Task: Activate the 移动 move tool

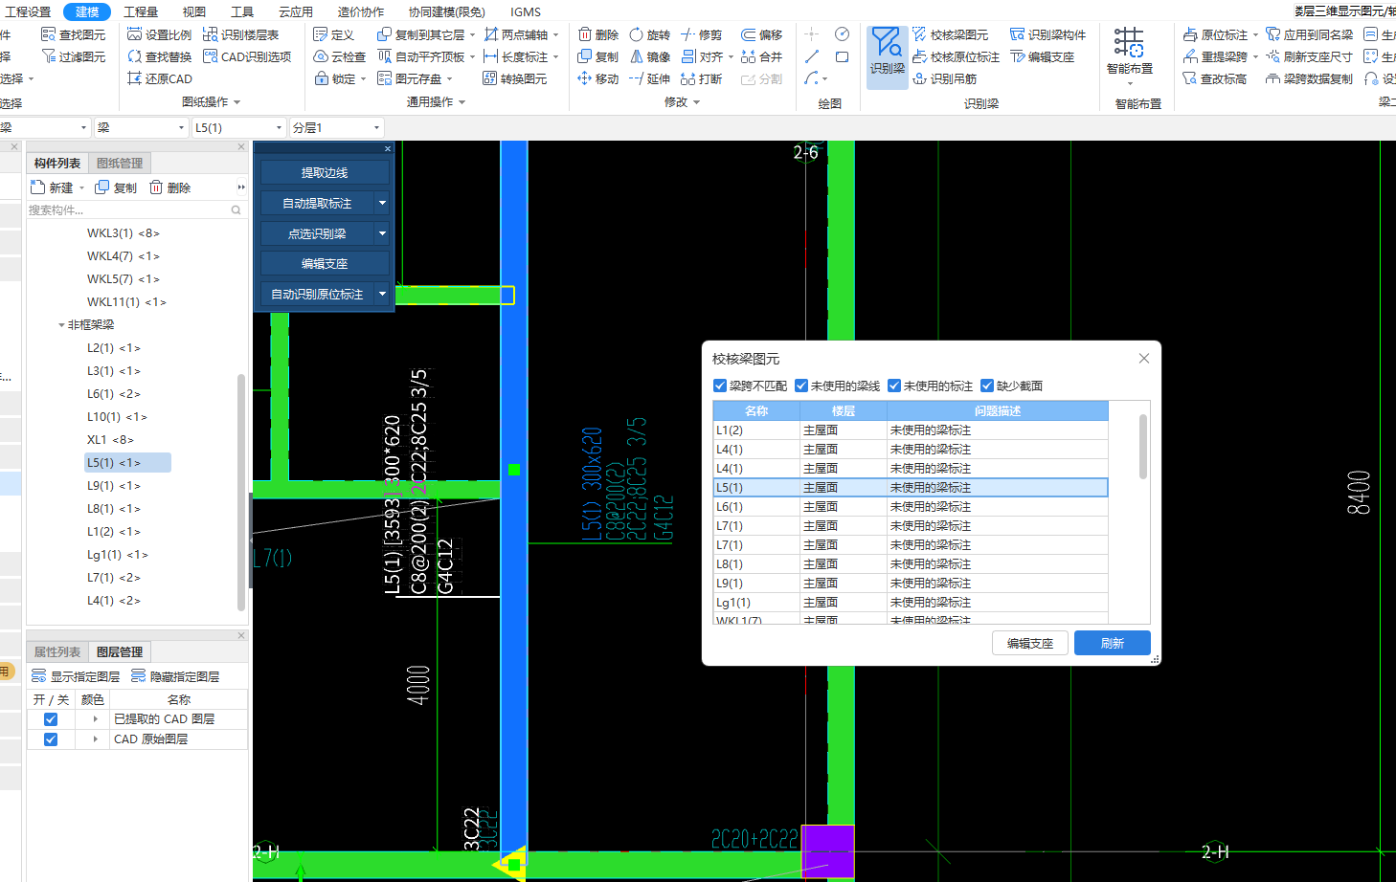Action: pyautogui.click(x=598, y=78)
